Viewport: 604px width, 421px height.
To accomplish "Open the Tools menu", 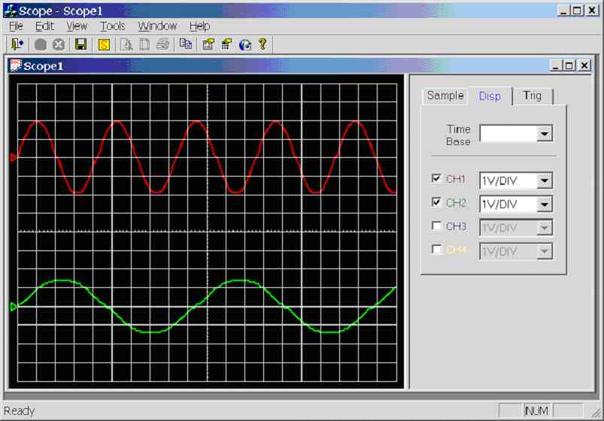I will (113, 26).
